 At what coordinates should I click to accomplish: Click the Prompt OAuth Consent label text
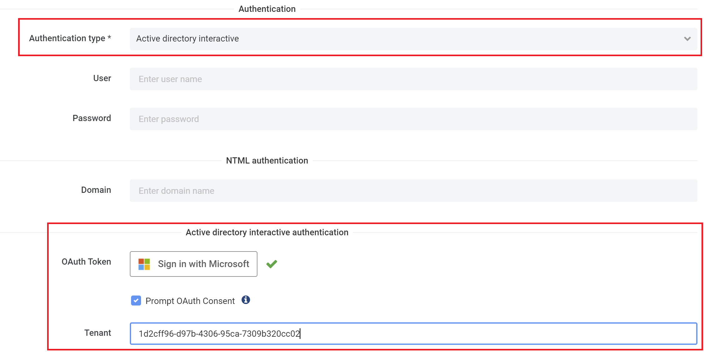pyautogui.click(x=190, y=301)
